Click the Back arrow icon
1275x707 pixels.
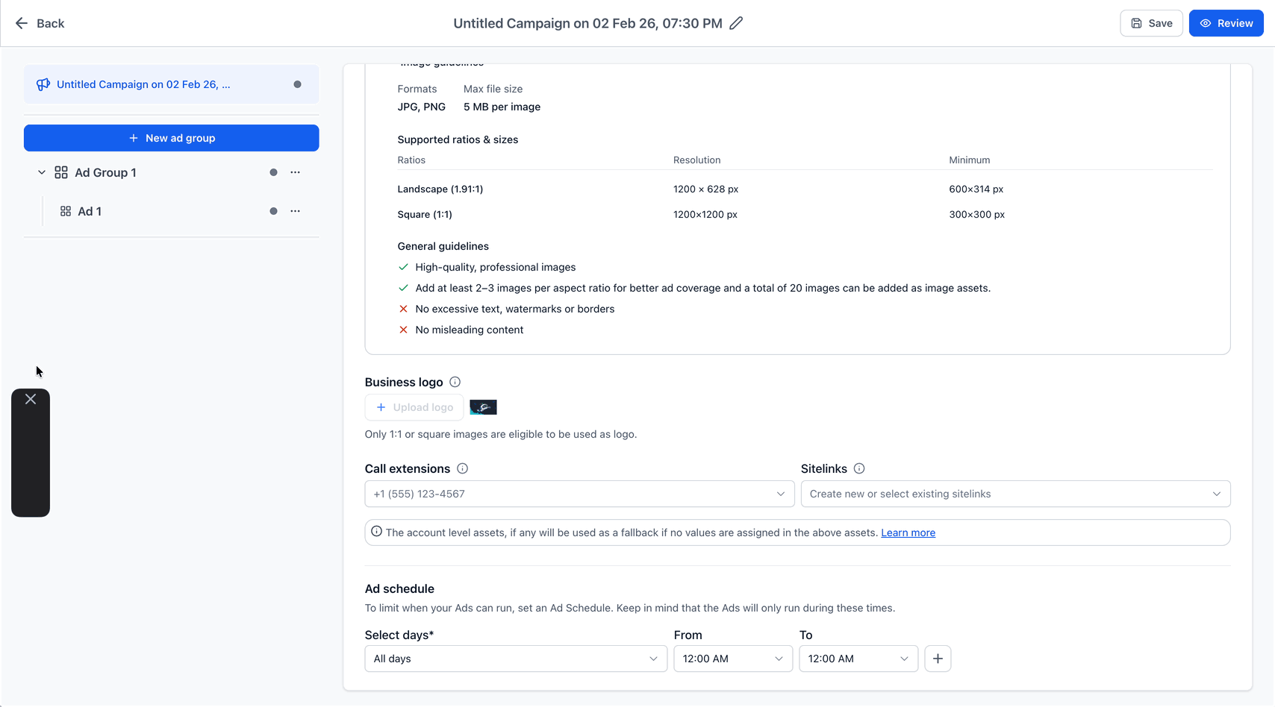22,23
